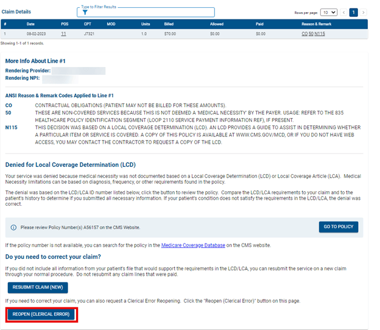
Task: Click the Reason & Remark column header
Action: pyautogui.click(x=315, y=24)
